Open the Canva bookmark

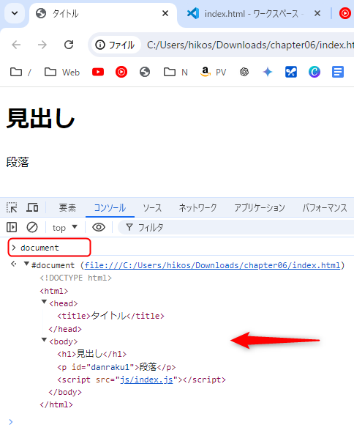tap(315, 72)
